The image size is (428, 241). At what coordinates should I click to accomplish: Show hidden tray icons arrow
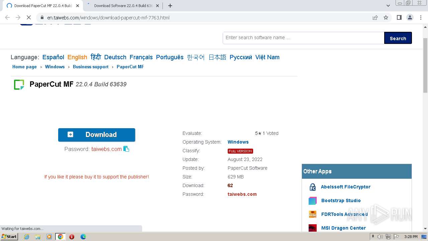[373, 237]
